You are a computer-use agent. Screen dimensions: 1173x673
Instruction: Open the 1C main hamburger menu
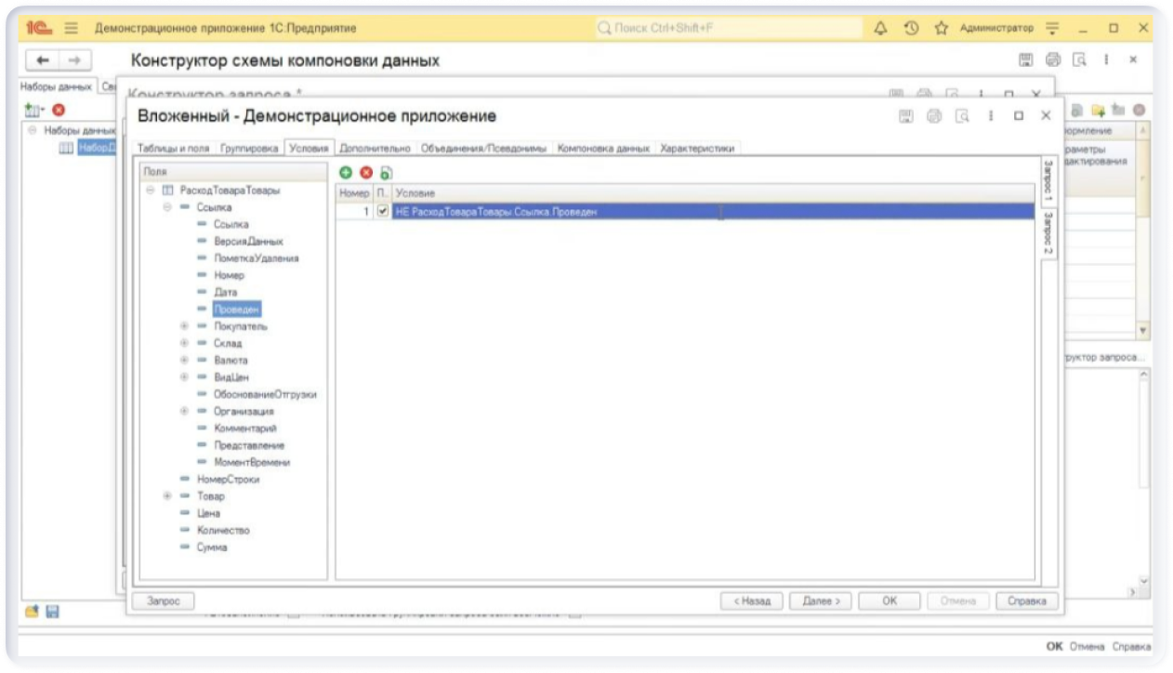(x=72, y=29)
